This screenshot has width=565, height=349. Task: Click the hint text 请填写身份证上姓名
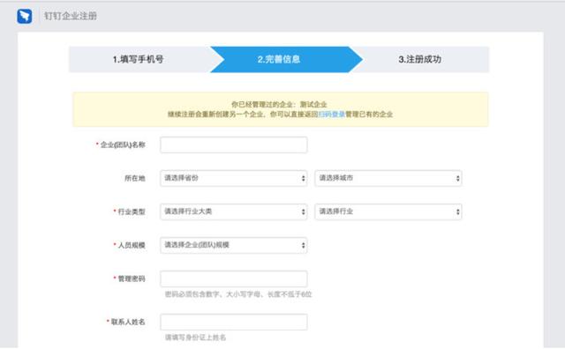point(195,338)
